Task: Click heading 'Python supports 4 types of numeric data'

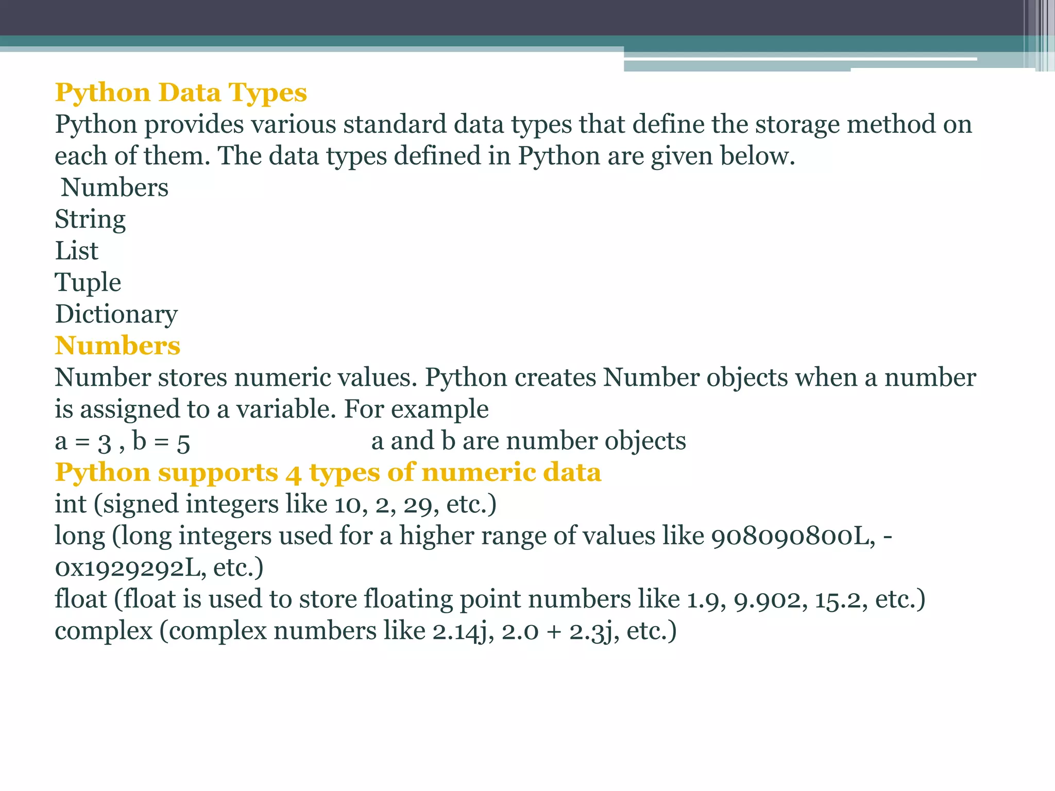Action: click(x=328, y=473)
